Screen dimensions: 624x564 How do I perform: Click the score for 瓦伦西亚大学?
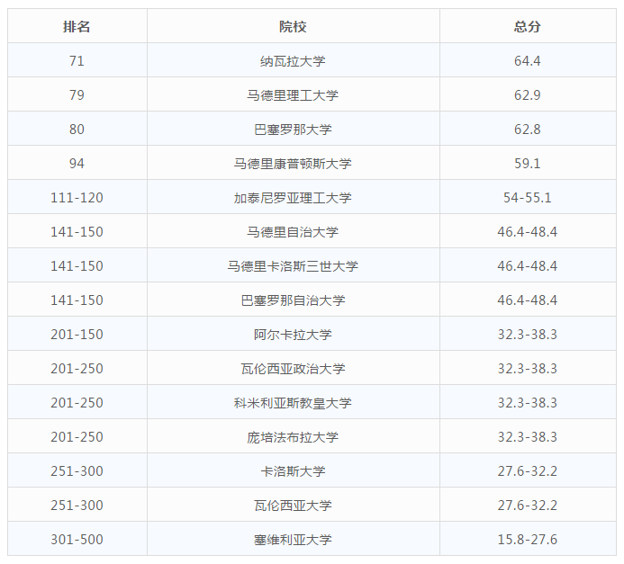click(528, 506)
